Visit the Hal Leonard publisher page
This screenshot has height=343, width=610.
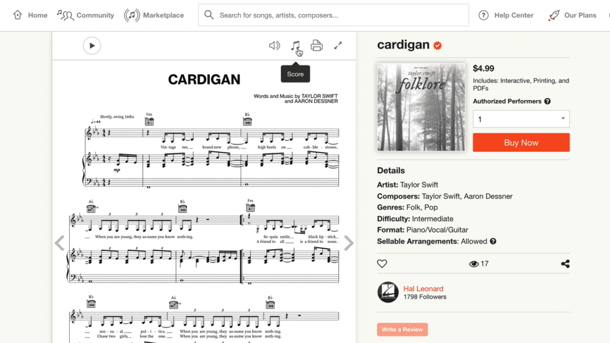423,288
